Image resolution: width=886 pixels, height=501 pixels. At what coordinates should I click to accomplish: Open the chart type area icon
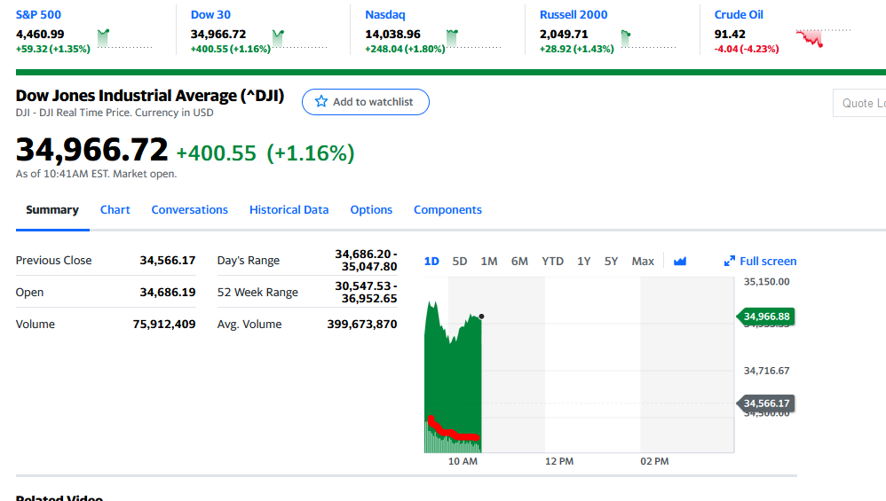(680, 262)
